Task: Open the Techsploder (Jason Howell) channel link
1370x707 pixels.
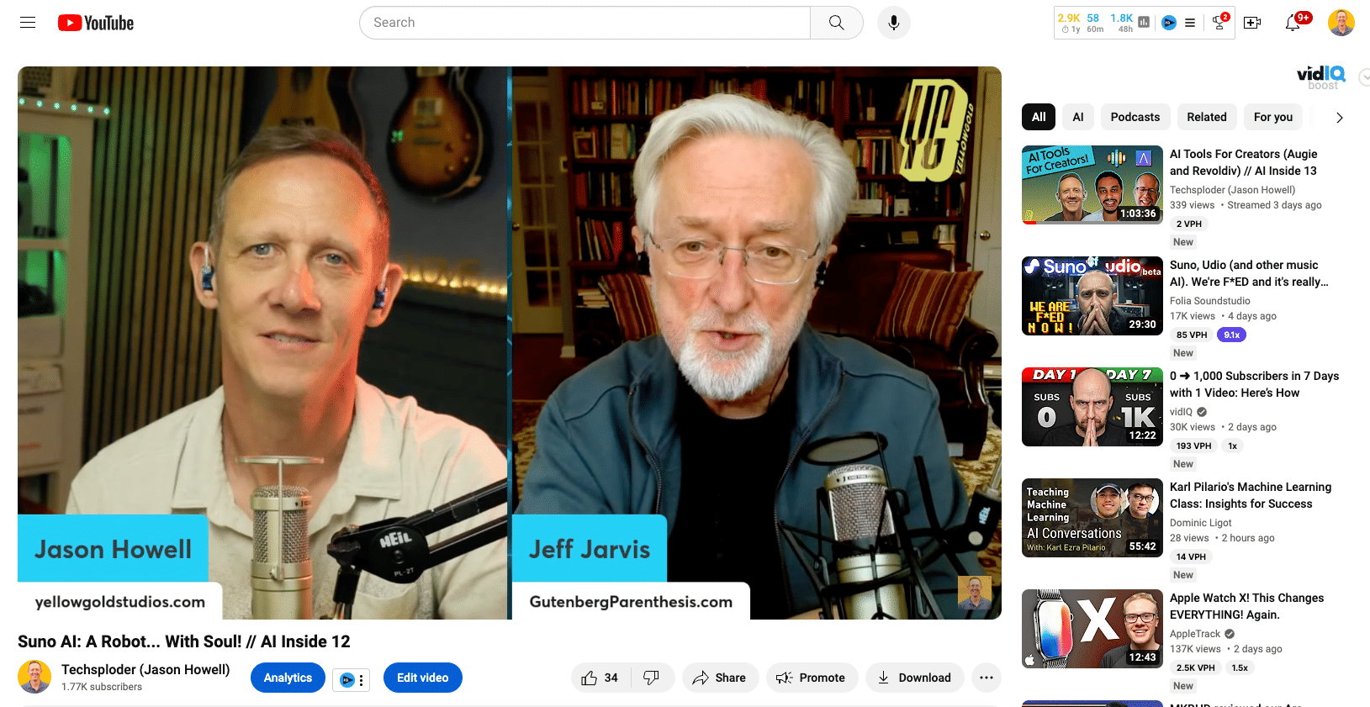Action: tap(145, 669)
